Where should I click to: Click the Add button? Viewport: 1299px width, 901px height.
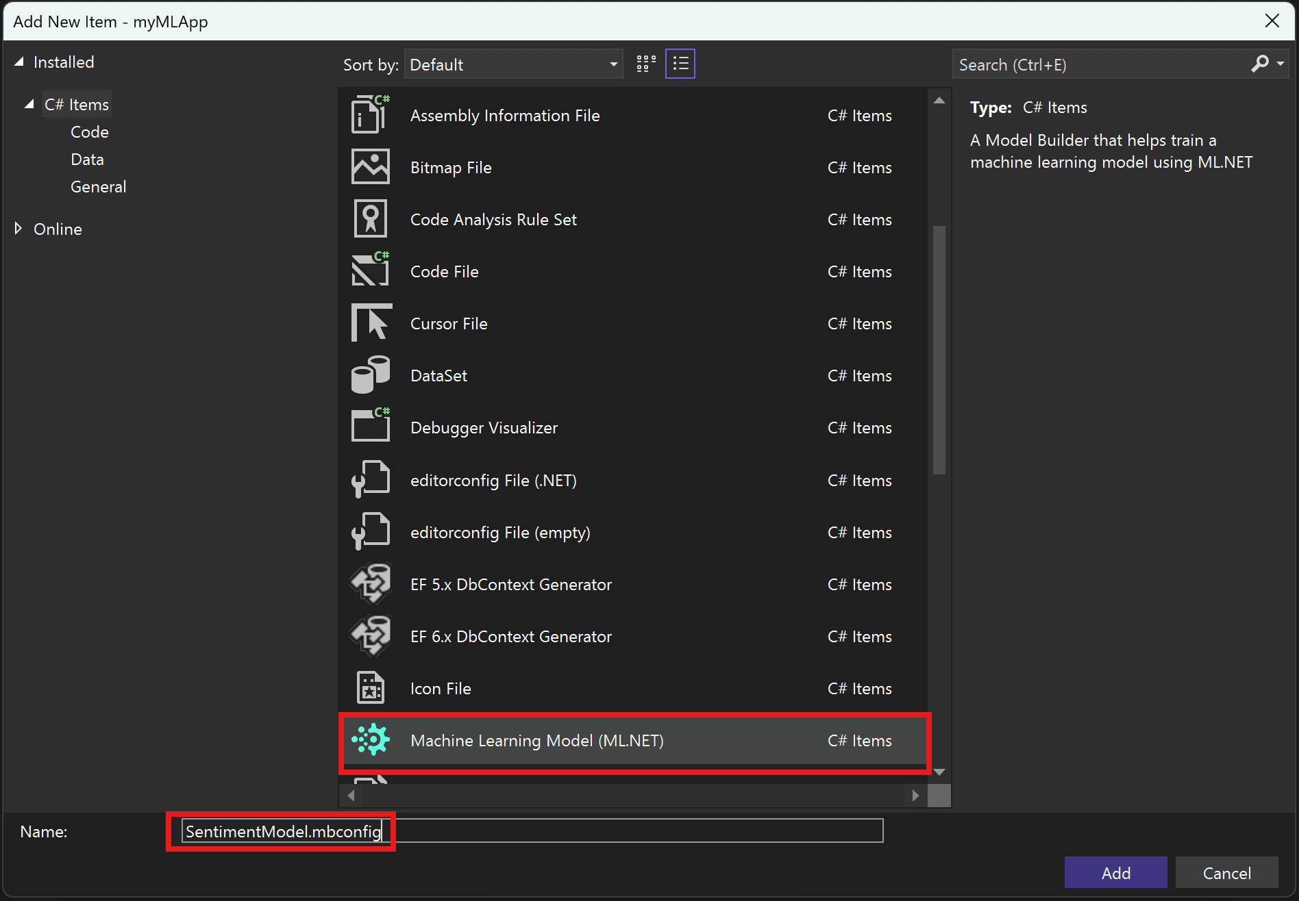point(1115,872)
